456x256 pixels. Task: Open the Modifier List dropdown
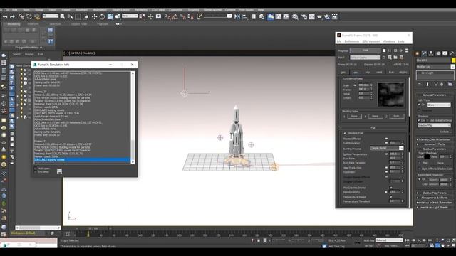coord(435,67)
